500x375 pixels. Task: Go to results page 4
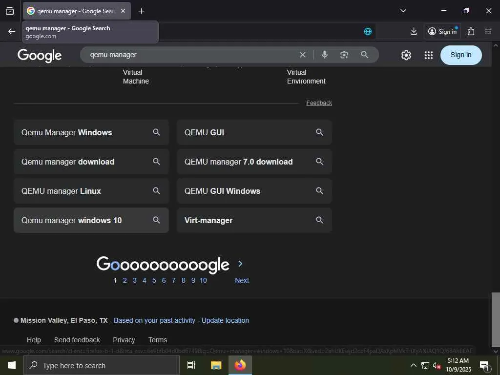(x=145, y=280)
